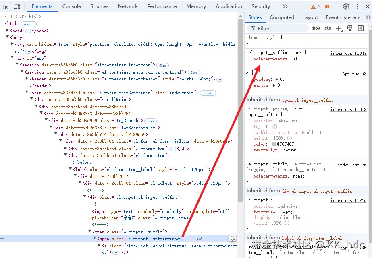Screen dimensions: 372x258
Task: Toggle .cls element classes panel
Action: pyautogui.click(x=327, y=28)
